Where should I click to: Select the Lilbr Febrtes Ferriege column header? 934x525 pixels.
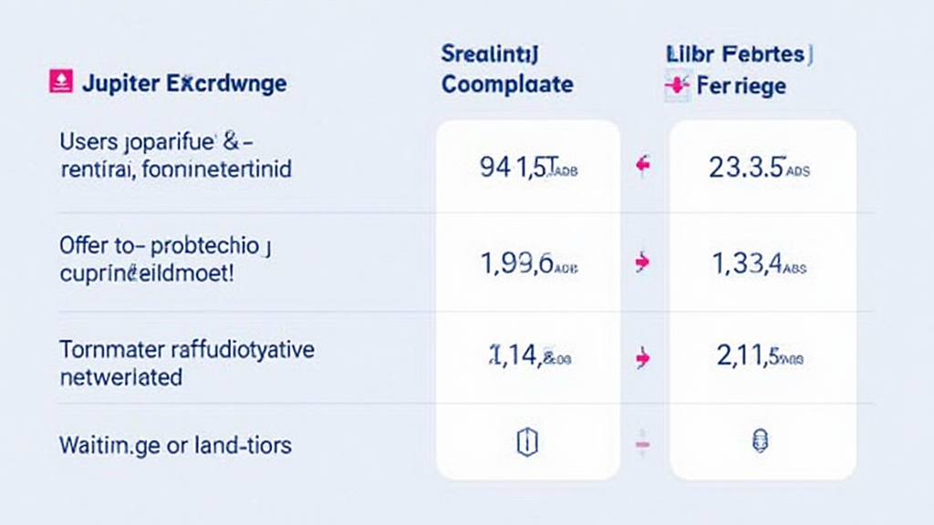click(737, 69)
